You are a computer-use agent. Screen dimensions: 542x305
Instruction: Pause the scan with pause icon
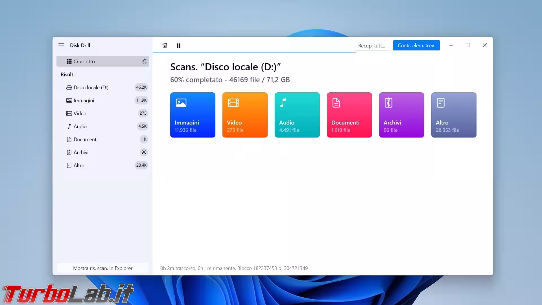(x=179, y=45)
